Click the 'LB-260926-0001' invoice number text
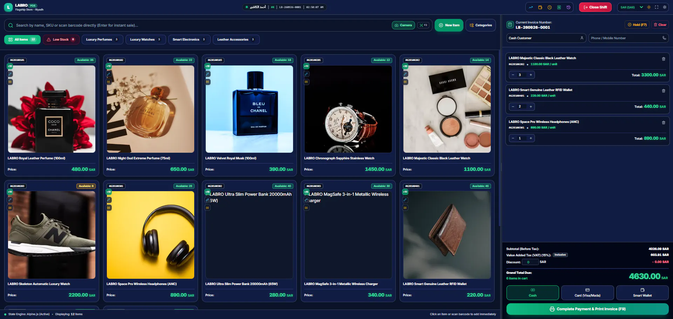This screenshot has width=673, height=319. coord(533,28)
